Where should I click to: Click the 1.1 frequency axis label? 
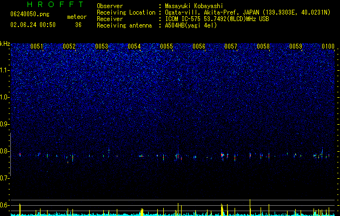tap(5, 71)
